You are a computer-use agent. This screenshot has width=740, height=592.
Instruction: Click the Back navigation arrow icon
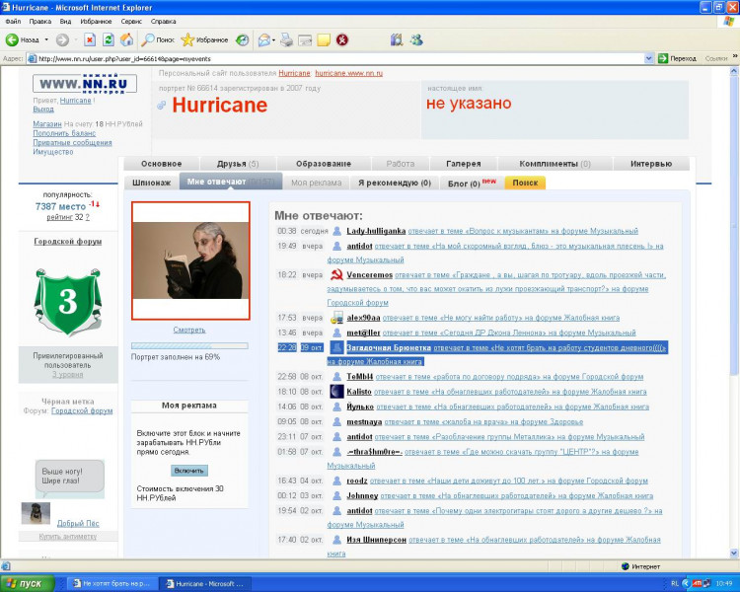[x=13, y=40]
